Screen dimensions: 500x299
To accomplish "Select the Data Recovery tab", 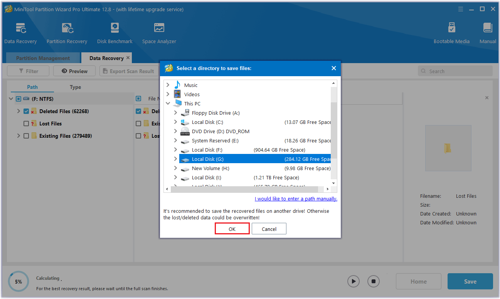I will click(x=106, y=58).
